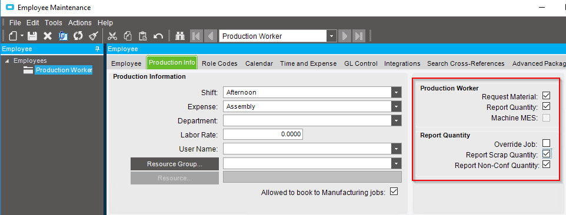Collapse the Employees tree node
Screen dimensions: 566x215
(x=7, y=61)
